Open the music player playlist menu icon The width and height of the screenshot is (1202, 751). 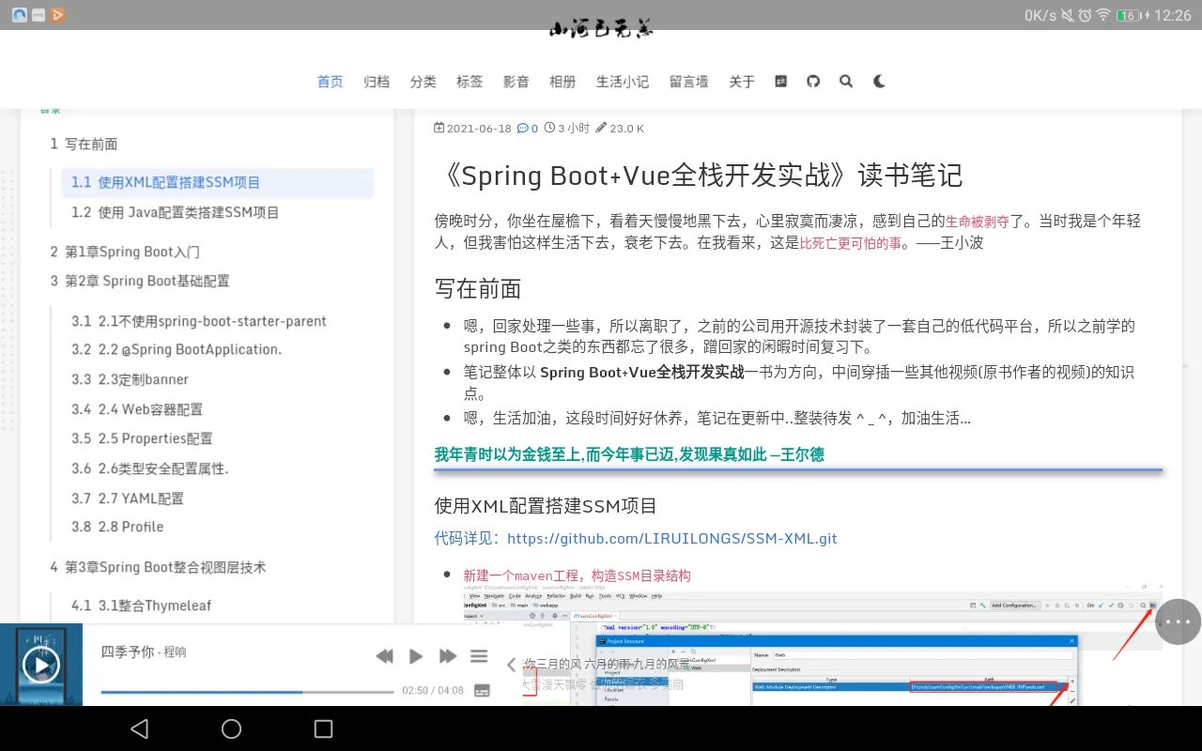pyautogui.click(x=479, y=656)
